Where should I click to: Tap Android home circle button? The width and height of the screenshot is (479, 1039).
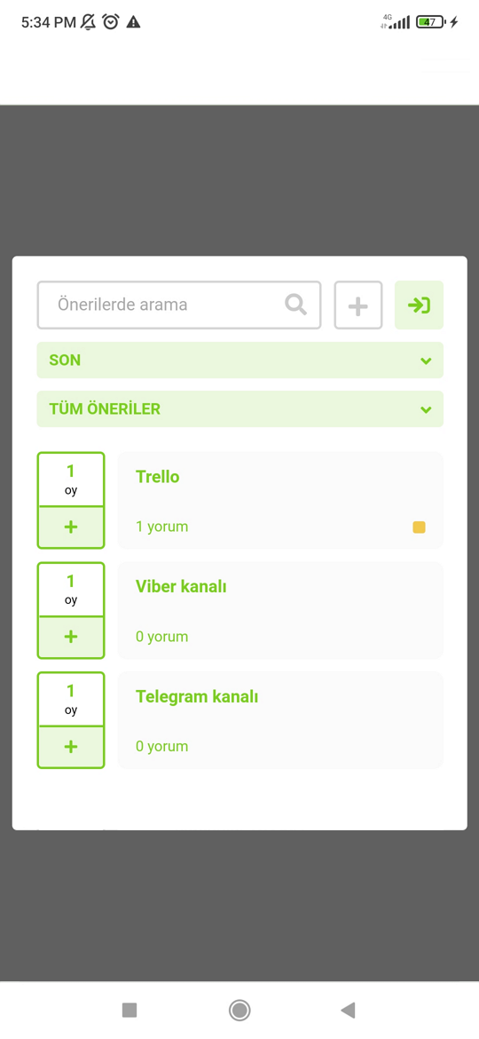point(239,1010)
